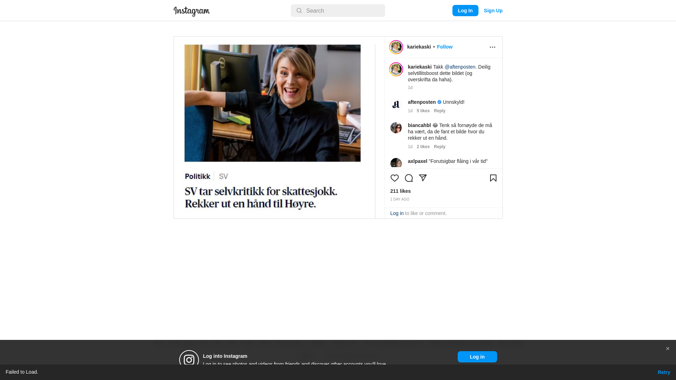Dismiss the login banner with X

point(667,349)
